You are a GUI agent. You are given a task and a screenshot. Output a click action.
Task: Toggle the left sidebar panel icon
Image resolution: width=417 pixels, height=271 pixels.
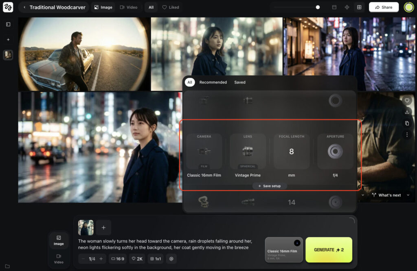tap(8, 24)
